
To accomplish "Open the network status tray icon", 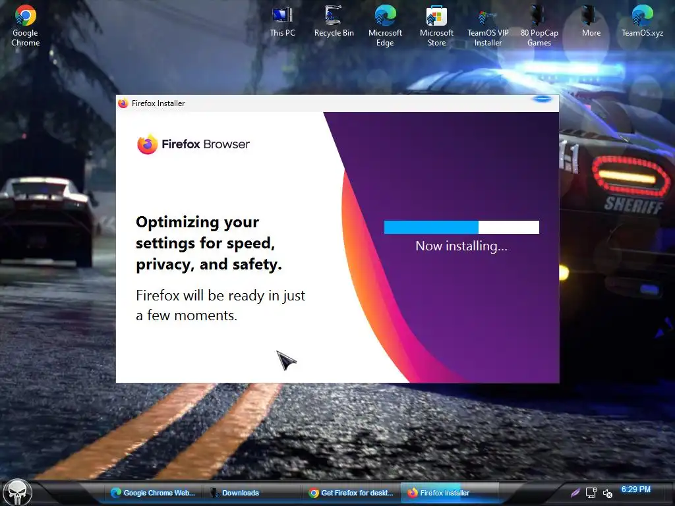I will pyautogui.click(x=591, y=493).
